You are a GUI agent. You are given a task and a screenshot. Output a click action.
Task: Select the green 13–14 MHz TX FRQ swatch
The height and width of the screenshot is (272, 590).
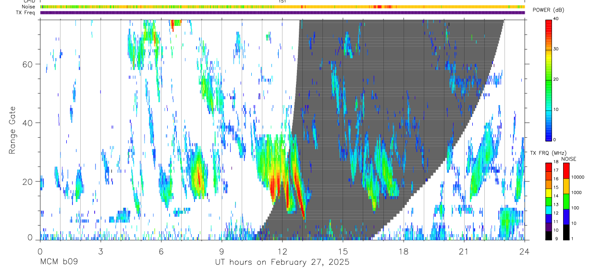[x=549, y=201]
